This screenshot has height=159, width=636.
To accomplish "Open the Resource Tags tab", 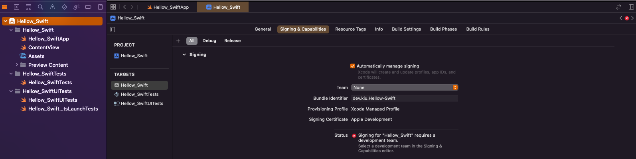I will tap(351, 29).
